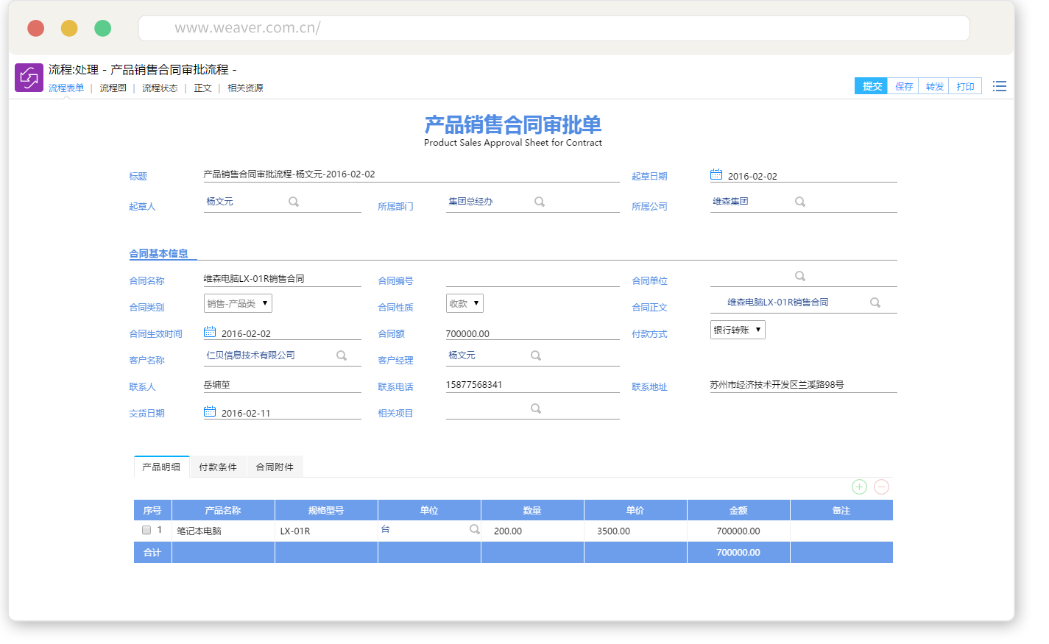Click the search icon in 所属部门 field
1049x644 pixels.
(540, 202)
